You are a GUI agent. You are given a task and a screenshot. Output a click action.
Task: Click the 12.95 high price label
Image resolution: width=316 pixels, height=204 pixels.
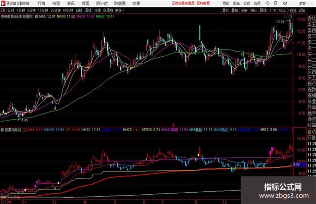click(x=280, y=22)
